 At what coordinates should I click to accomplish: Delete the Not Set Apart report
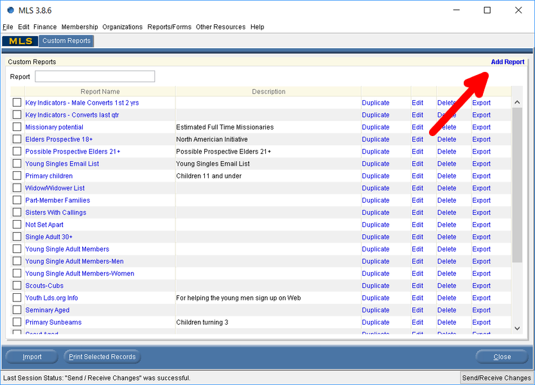(x=446, y=225)
